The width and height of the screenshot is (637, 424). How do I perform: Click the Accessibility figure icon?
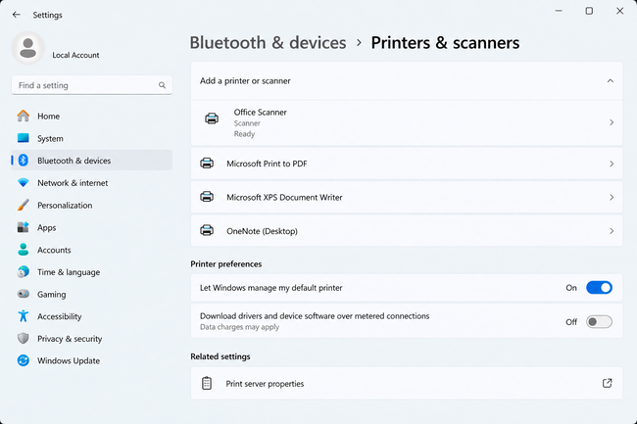coord(24,316)
